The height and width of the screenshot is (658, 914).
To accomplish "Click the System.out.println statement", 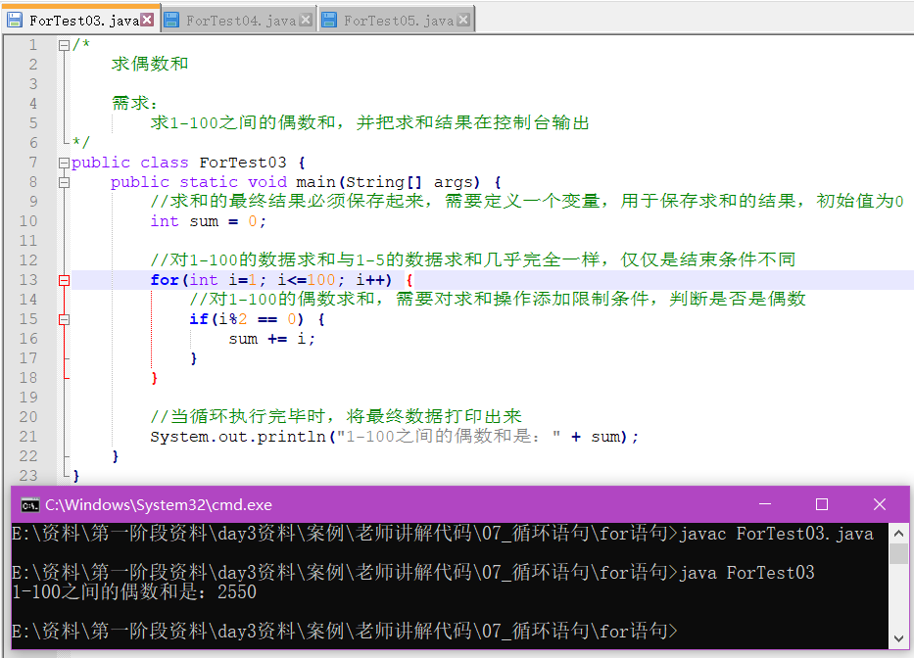I will pos(394,437).
